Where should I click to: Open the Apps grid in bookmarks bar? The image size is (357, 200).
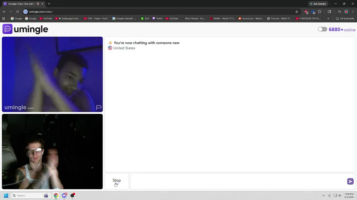pos(4,19)
